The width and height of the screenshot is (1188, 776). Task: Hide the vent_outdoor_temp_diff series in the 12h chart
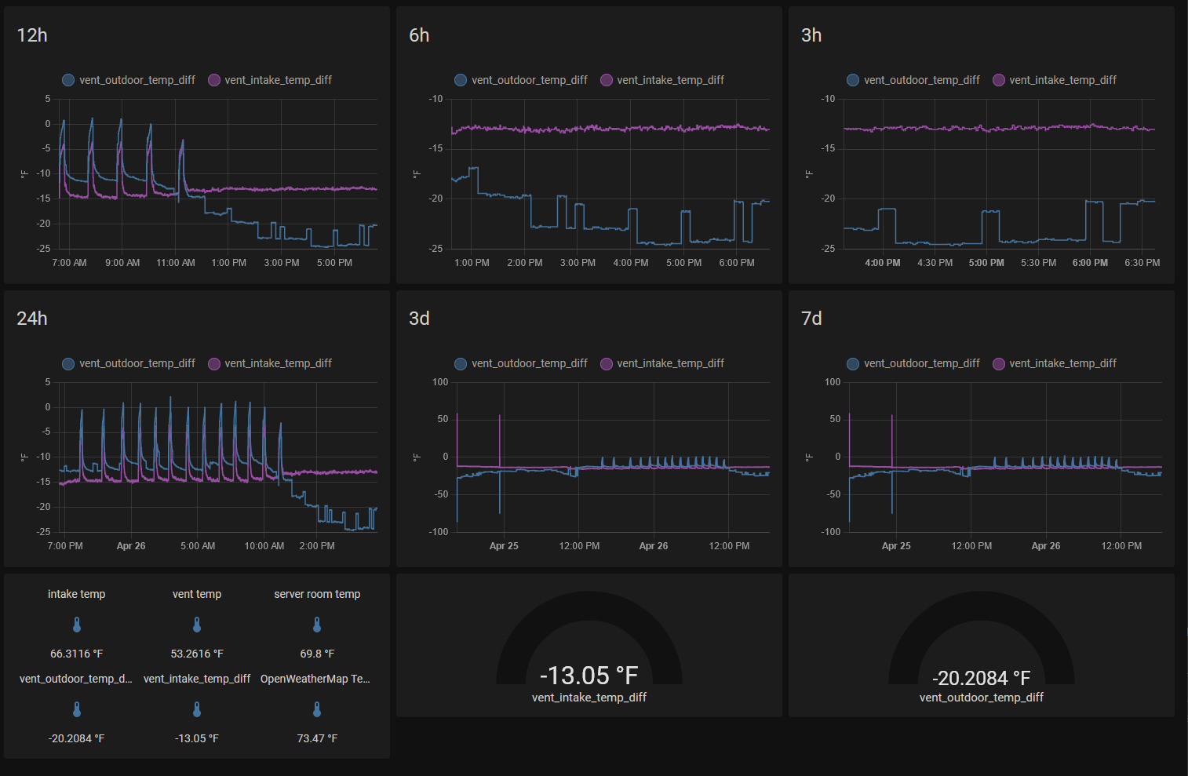pyautogui.click(x=137, y=79)
